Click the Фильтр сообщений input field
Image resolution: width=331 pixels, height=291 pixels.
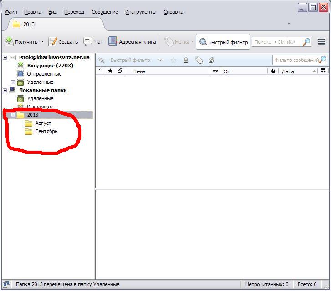click(300, 60)
